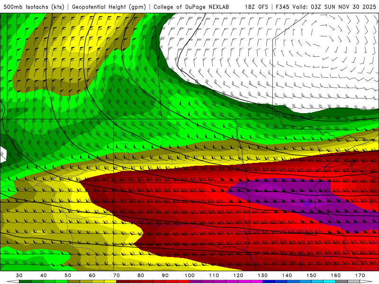Click the '160' colorbar scale label

tap(336, 275)
